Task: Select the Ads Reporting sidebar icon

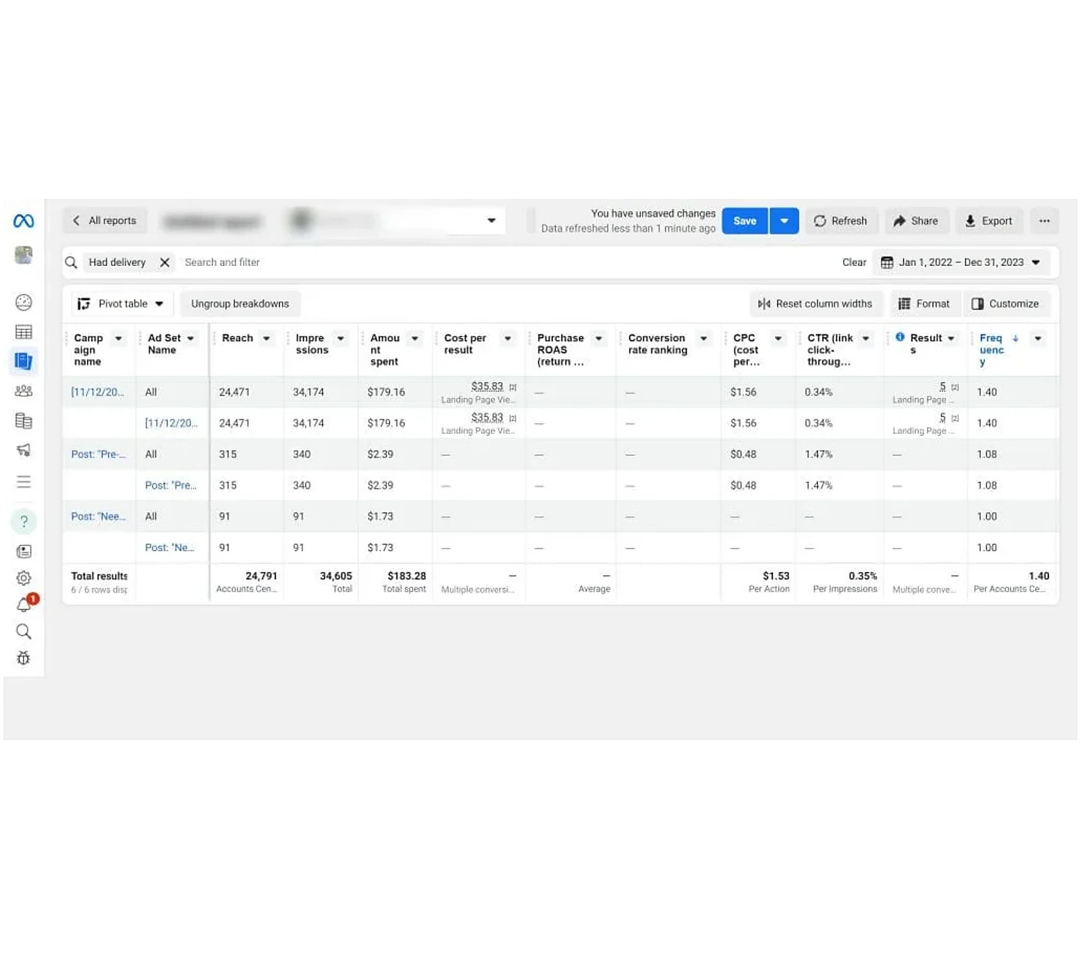Action: pyautogui.click(x=24, y=361)
